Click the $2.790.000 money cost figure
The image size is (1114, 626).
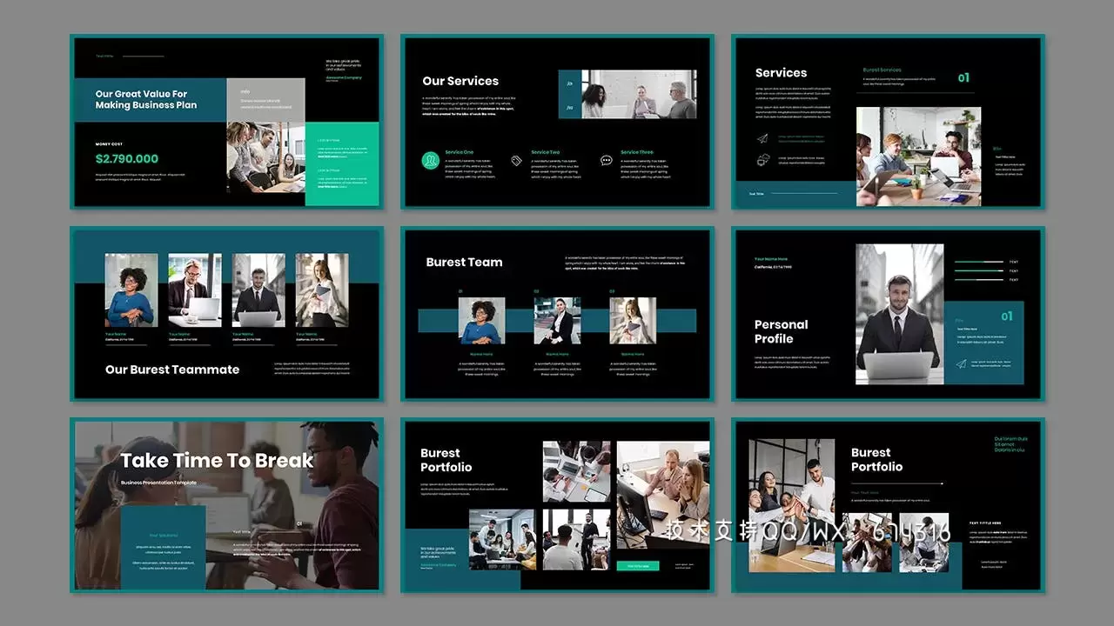point(127,159)
